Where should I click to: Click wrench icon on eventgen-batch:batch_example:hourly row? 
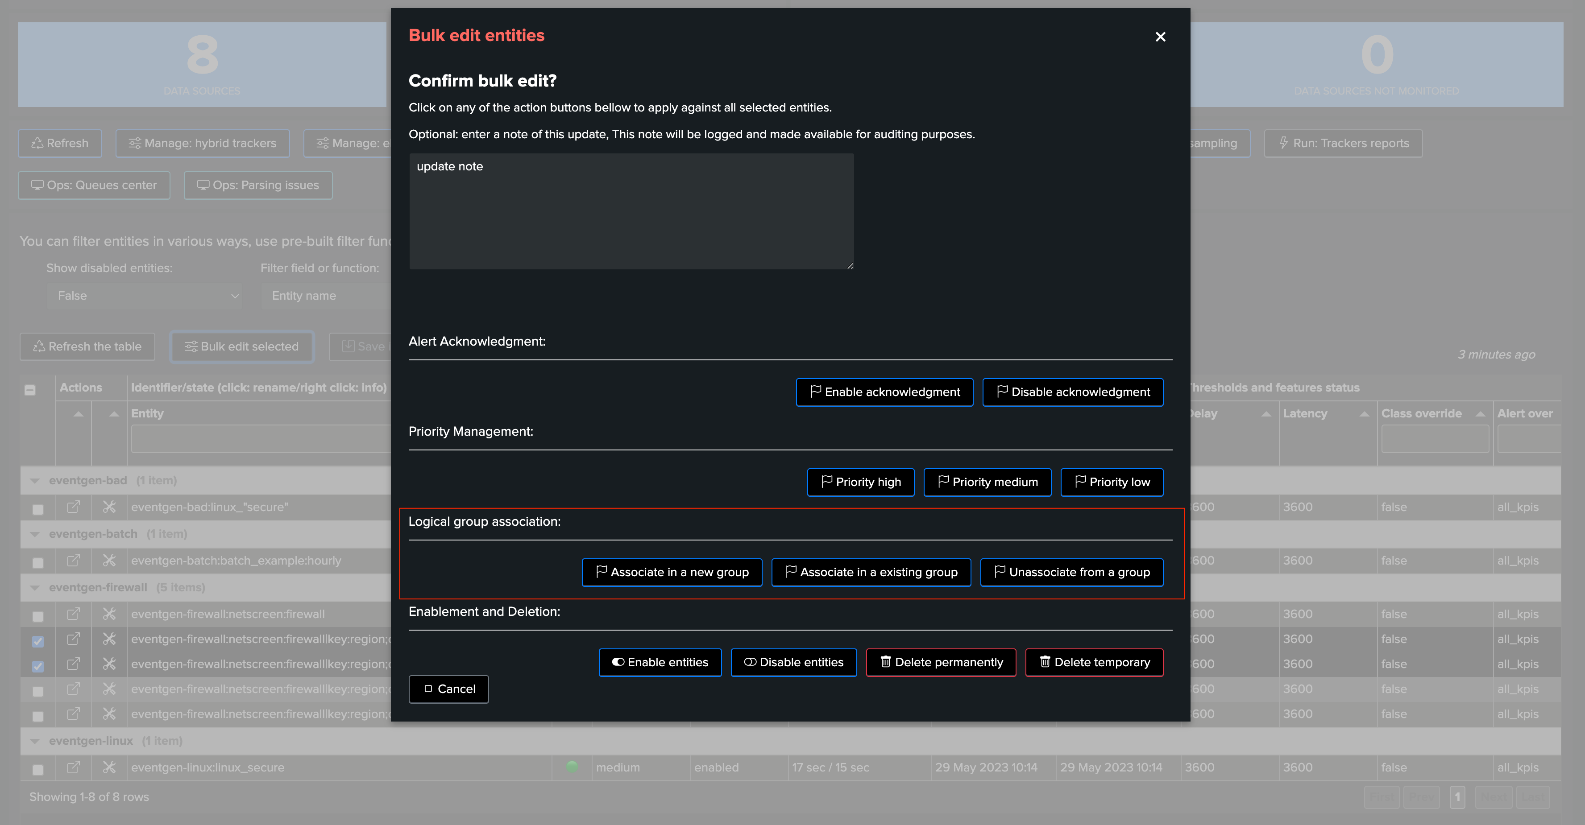pyautogui.click(x=109, y=561)
